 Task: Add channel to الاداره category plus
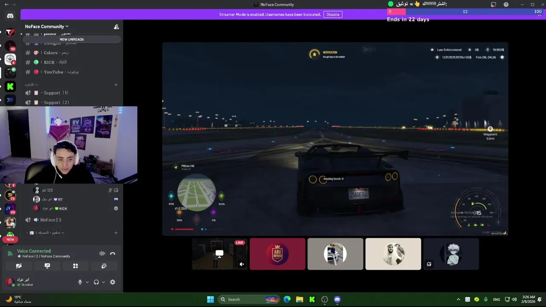click(x=116, y=84)
